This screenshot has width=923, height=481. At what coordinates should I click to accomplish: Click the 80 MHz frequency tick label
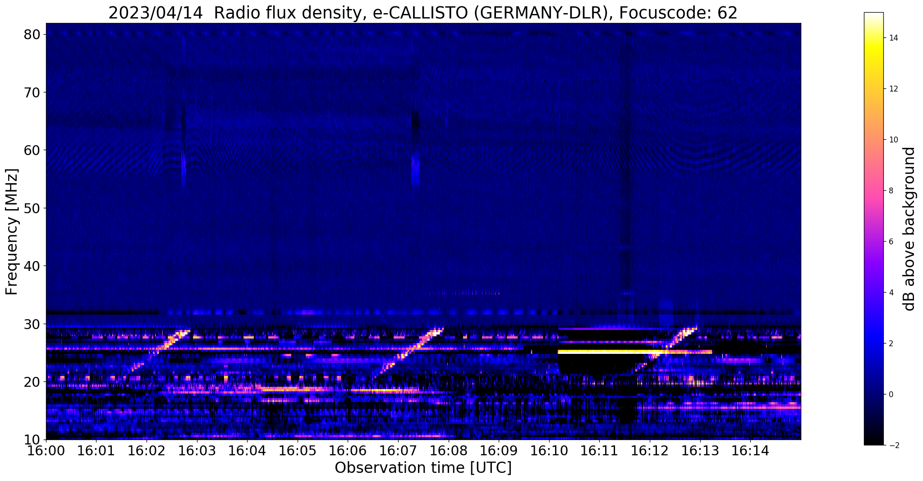click(x=33, y=35)
